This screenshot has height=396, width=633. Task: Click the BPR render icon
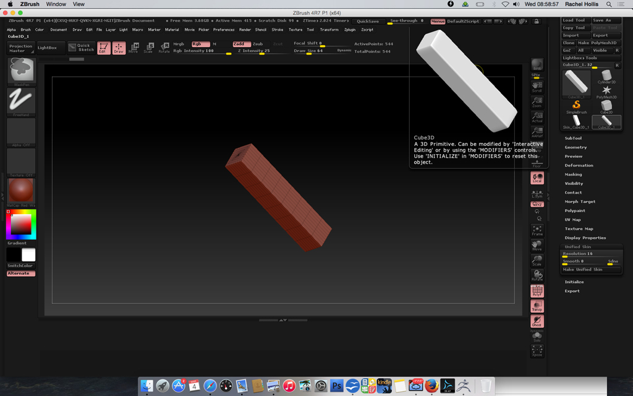click(x=537, y=64)
